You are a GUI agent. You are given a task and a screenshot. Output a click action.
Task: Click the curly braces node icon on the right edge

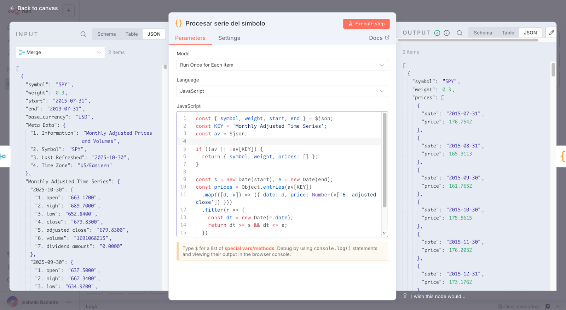click(562, 156)
